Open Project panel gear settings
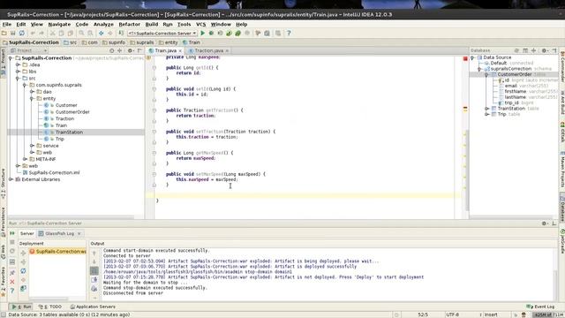Viewport: 565px width, 318px height. [x=131, y=50]
